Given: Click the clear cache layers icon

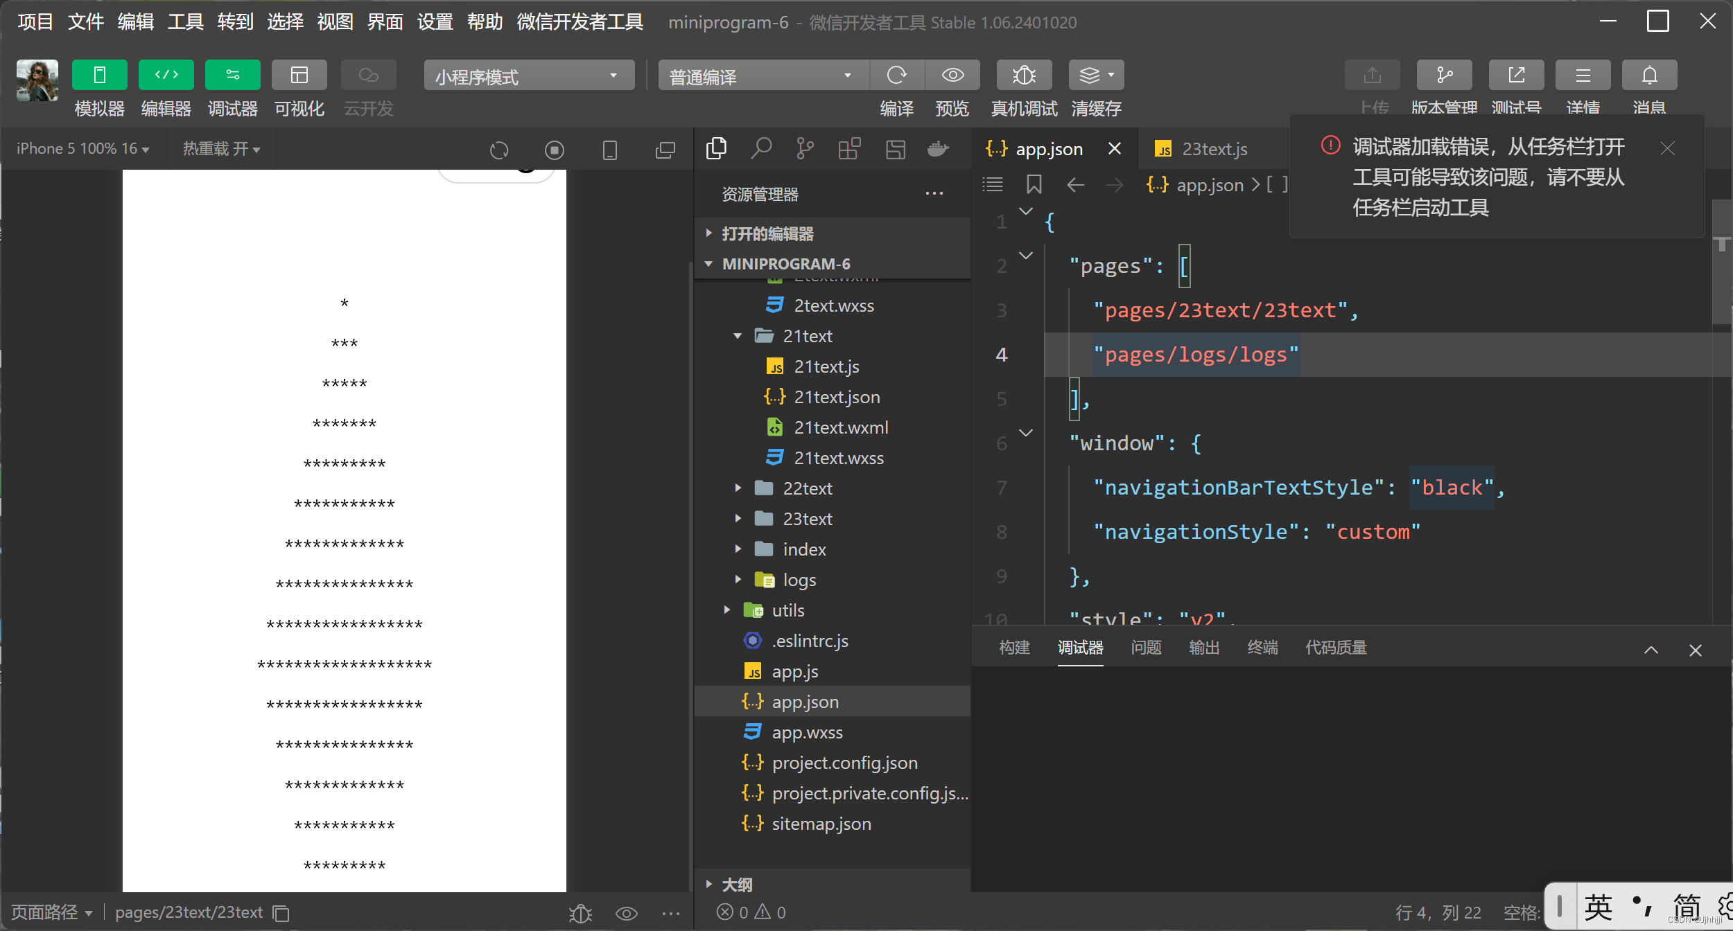Looking at the screenshot, I should click(1090, 75).
